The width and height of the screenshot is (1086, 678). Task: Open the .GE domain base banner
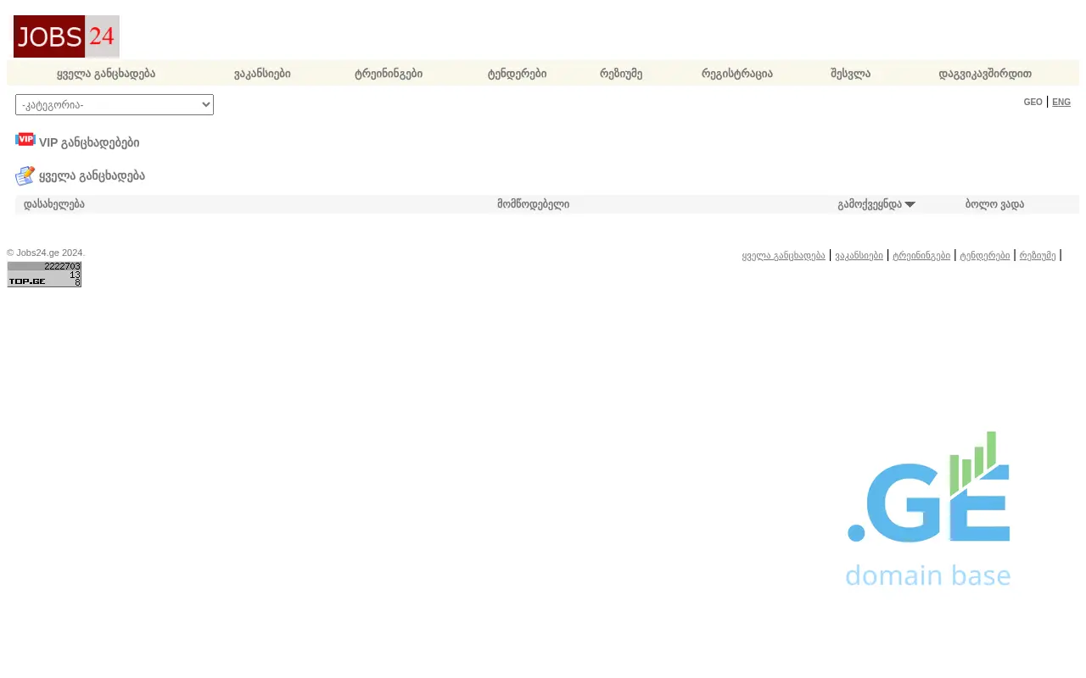pos(928,508)
